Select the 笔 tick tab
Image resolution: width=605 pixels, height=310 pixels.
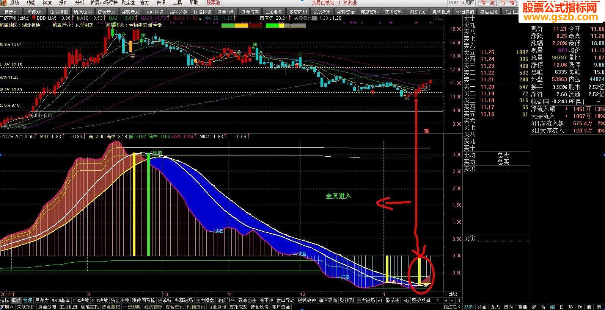pos(534,307)
